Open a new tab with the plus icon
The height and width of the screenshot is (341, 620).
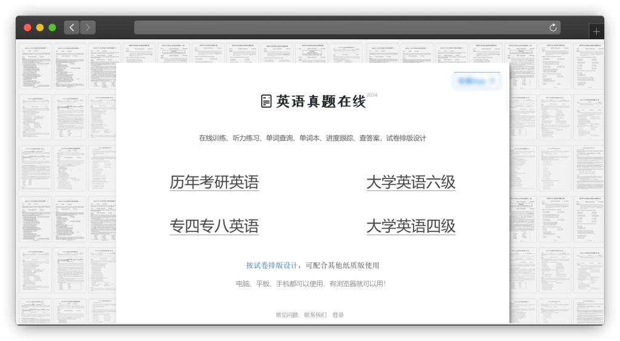596,31
